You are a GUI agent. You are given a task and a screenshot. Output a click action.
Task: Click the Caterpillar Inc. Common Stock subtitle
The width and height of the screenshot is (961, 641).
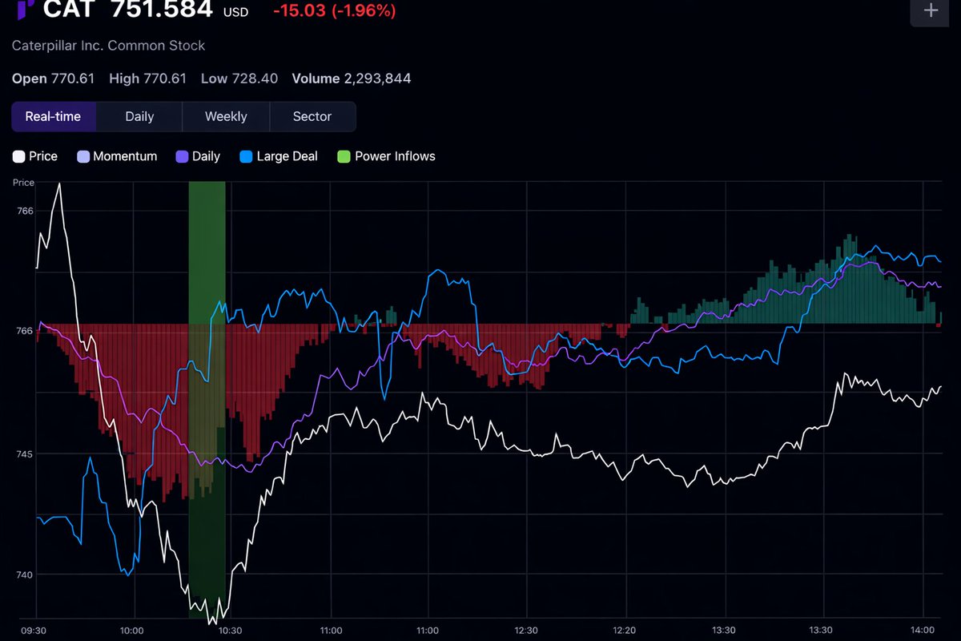108,46
